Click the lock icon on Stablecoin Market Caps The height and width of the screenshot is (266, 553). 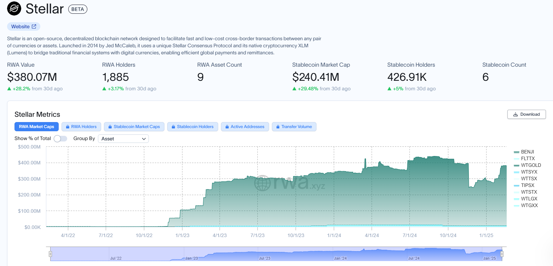pos(110,127)
